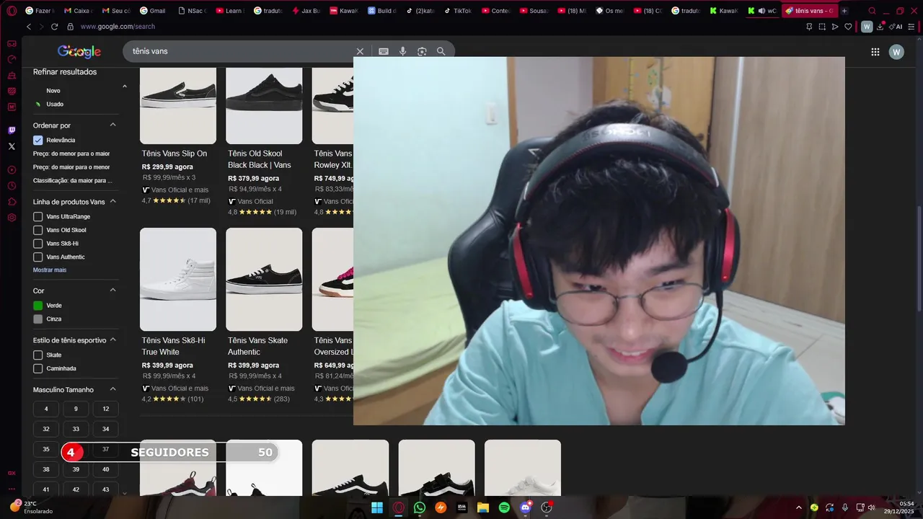Click the heart bookmark icon
Image resolution: width=923 pixels, height=519 pixels.
[x=848, y=27]
